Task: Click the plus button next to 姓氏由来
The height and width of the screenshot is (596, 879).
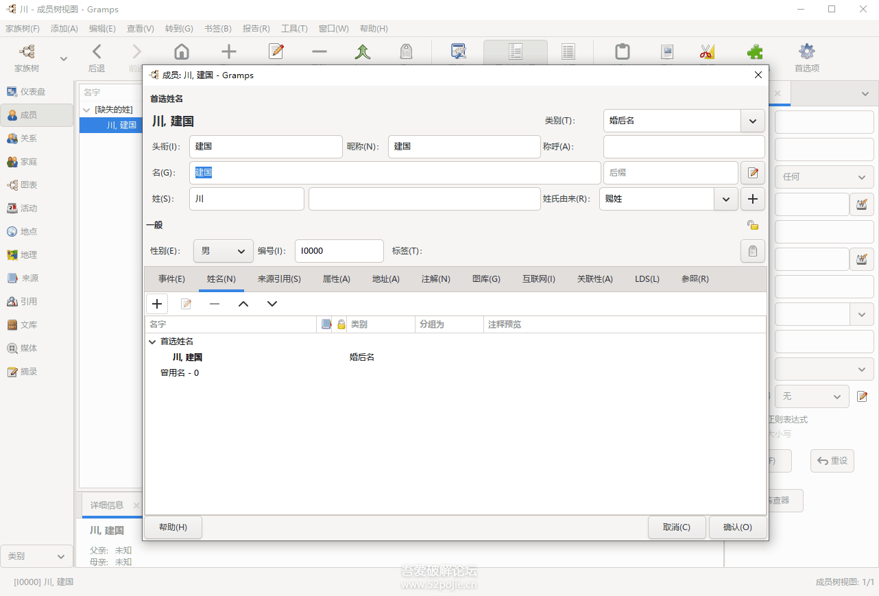Action: point(752,199)
